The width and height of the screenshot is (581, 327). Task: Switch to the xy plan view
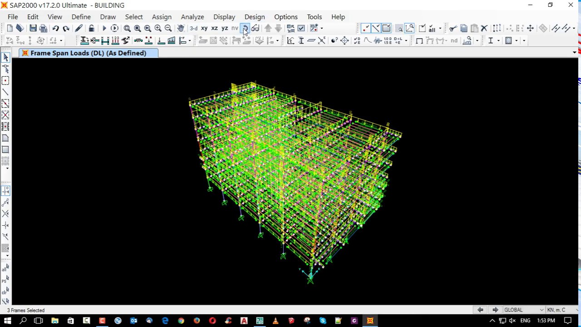pyautogui.click(x=204, y=28)
